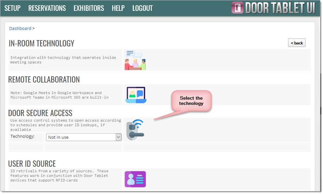Click the 'Technology:' label

[x=22, y=136]
